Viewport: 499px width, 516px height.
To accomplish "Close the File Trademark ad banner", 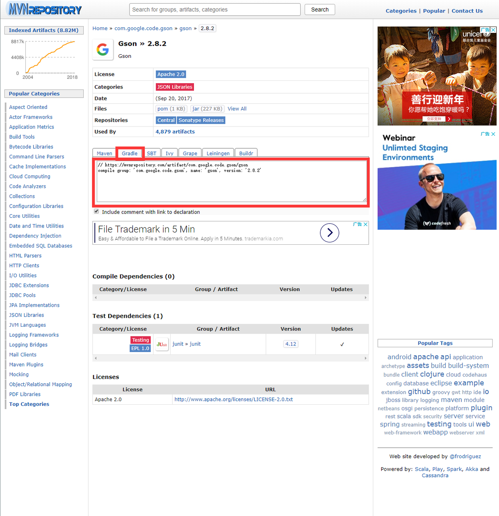I will coord(365,224).
